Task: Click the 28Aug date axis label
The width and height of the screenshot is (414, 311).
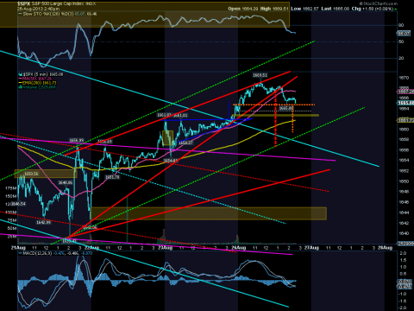Action: pos(385,248)
